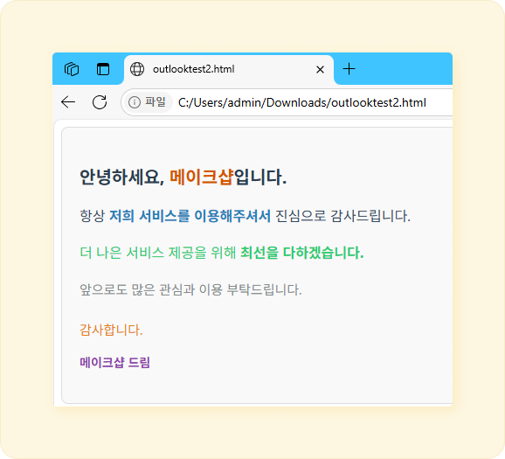Click purple 메이크샵 드림 signature
505x459 pixels.
pos(114,362)
